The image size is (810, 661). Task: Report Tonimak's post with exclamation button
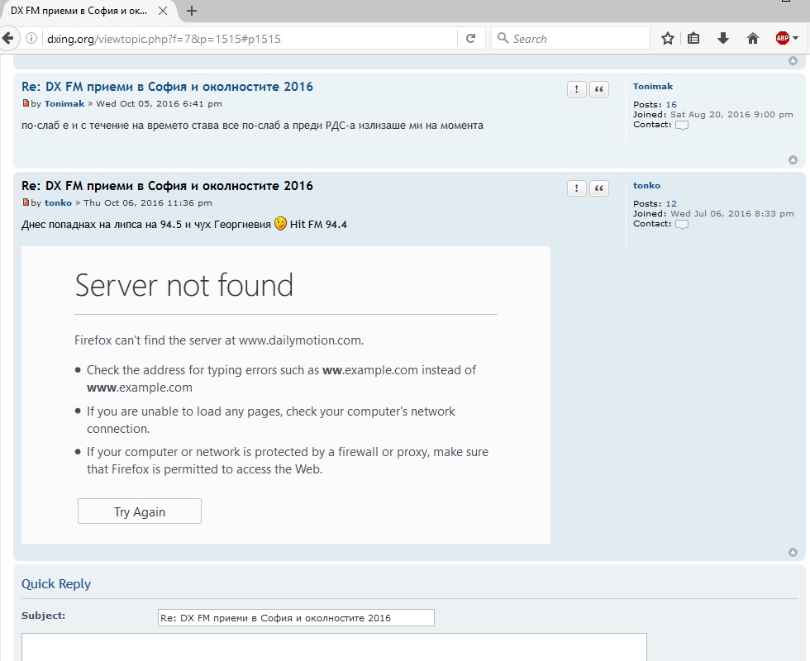click(577, 89)
